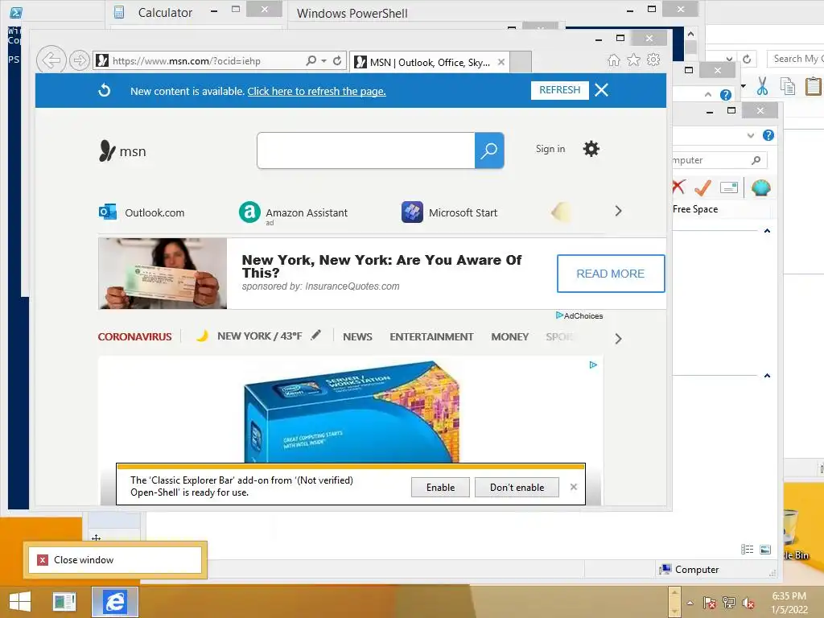Open the MONEY section
824x618 pixels.
tap(509, 337)
